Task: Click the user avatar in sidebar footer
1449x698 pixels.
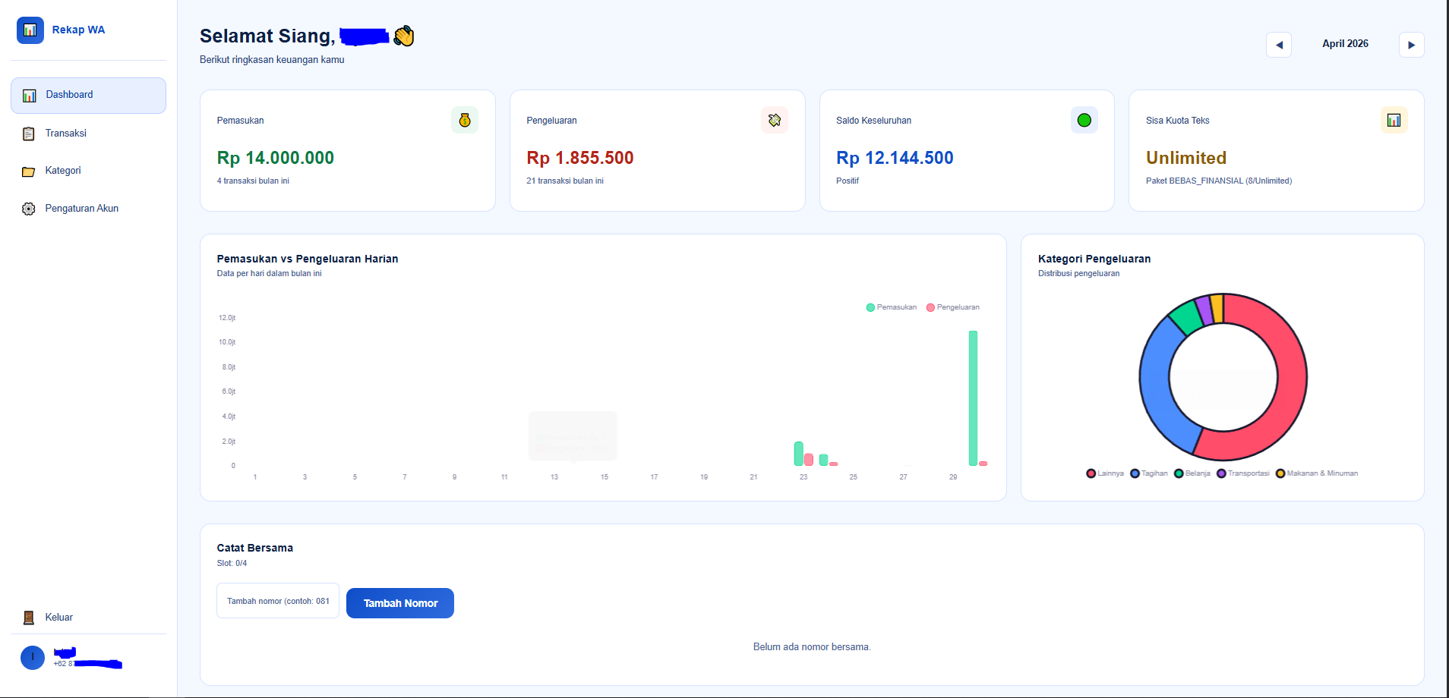Action: click(33, 657)
